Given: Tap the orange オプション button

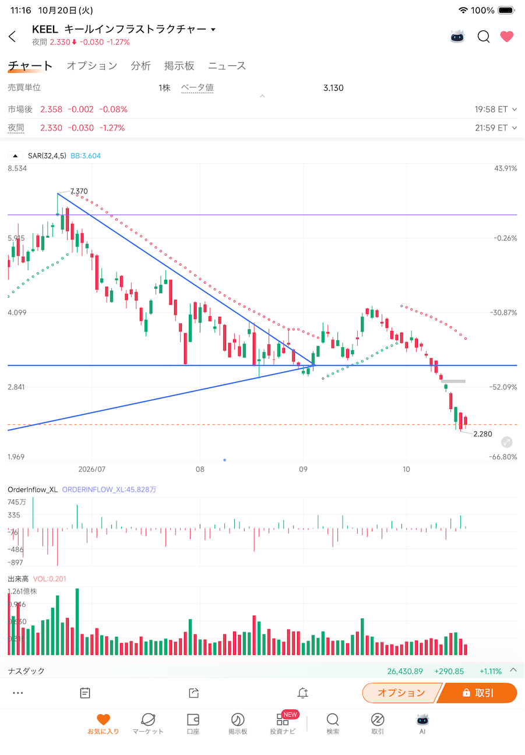Looking at the screenshot, I should pyautogui.click(x=402, y=693).
